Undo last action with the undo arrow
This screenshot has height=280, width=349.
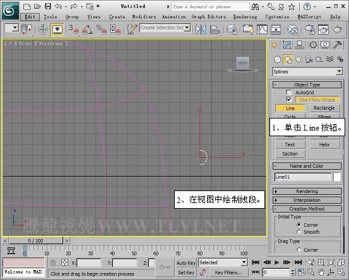click(x=58, y=6)
